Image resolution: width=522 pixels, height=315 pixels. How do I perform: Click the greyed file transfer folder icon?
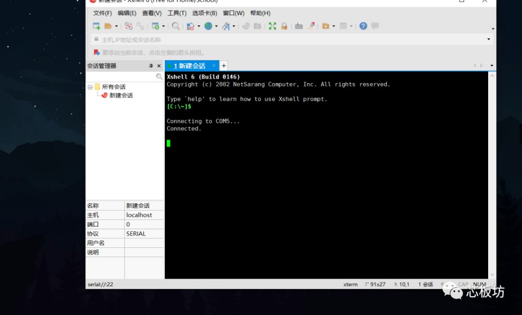257,26
